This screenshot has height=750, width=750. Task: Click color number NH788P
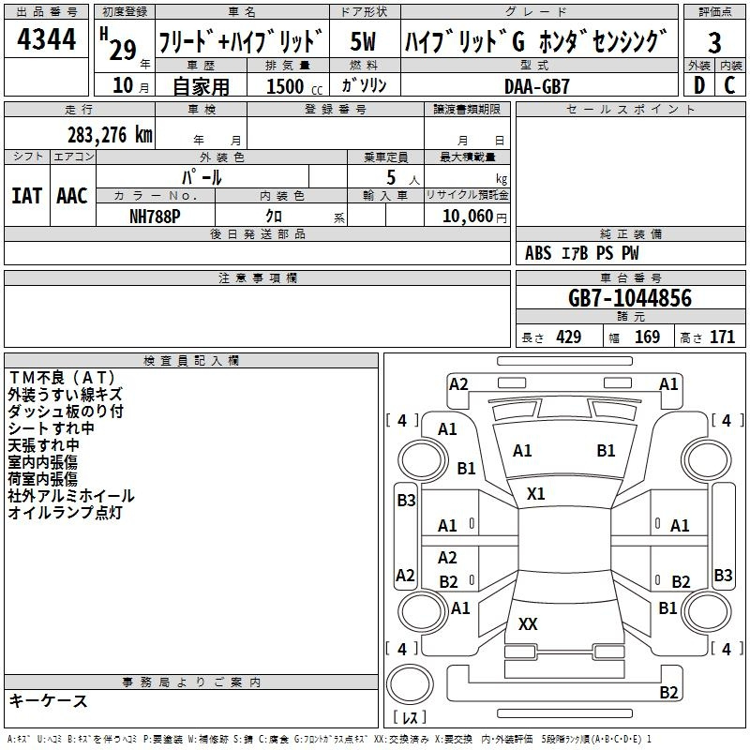[155, 217]
